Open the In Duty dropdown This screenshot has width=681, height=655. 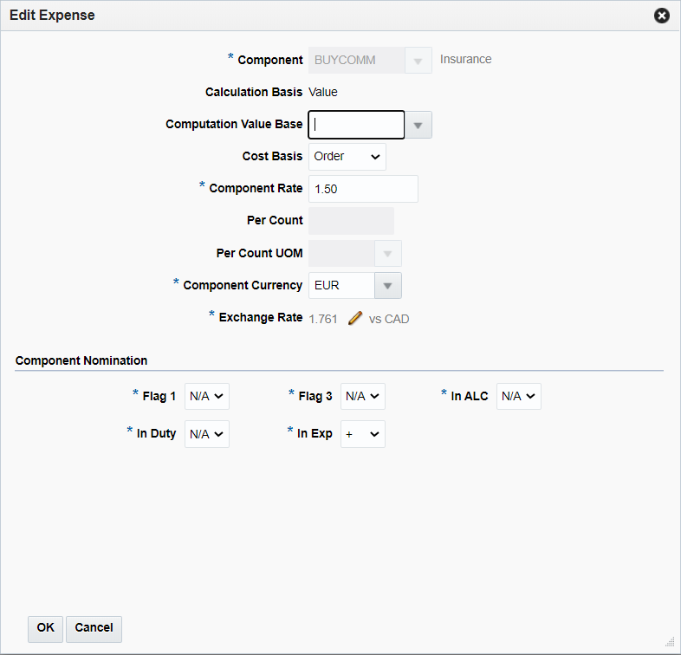click(207, 434)
